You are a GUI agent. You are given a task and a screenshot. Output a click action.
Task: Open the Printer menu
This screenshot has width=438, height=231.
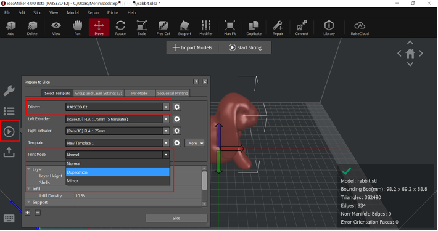pyautogui.click(x=113, y=12)
